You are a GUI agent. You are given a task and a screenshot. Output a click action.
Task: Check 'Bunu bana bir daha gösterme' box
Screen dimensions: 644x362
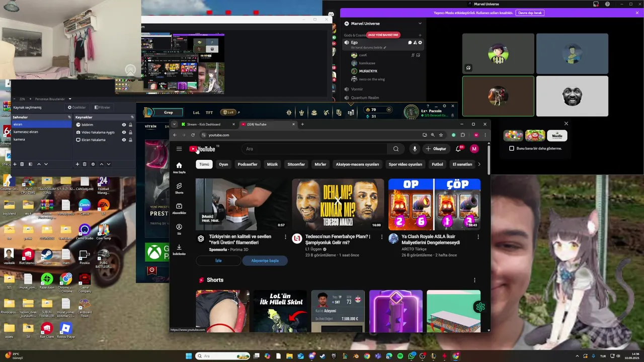point(512,148)
